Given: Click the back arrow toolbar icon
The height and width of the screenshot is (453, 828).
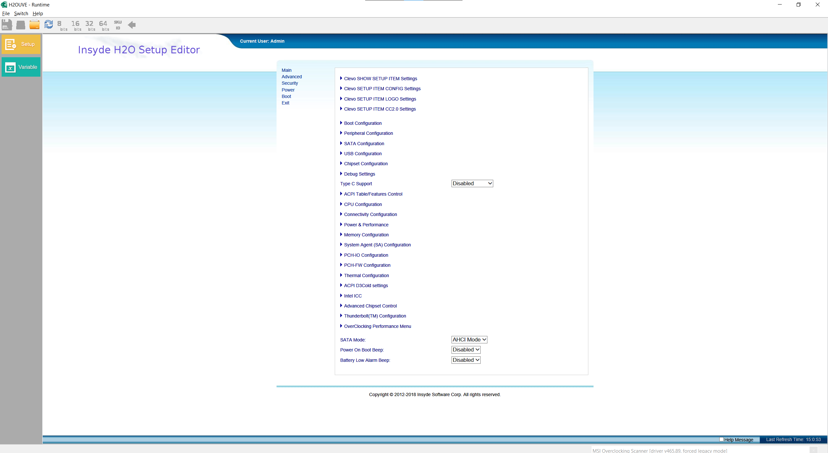Looking at the screenshot, I should coord(132,25).
